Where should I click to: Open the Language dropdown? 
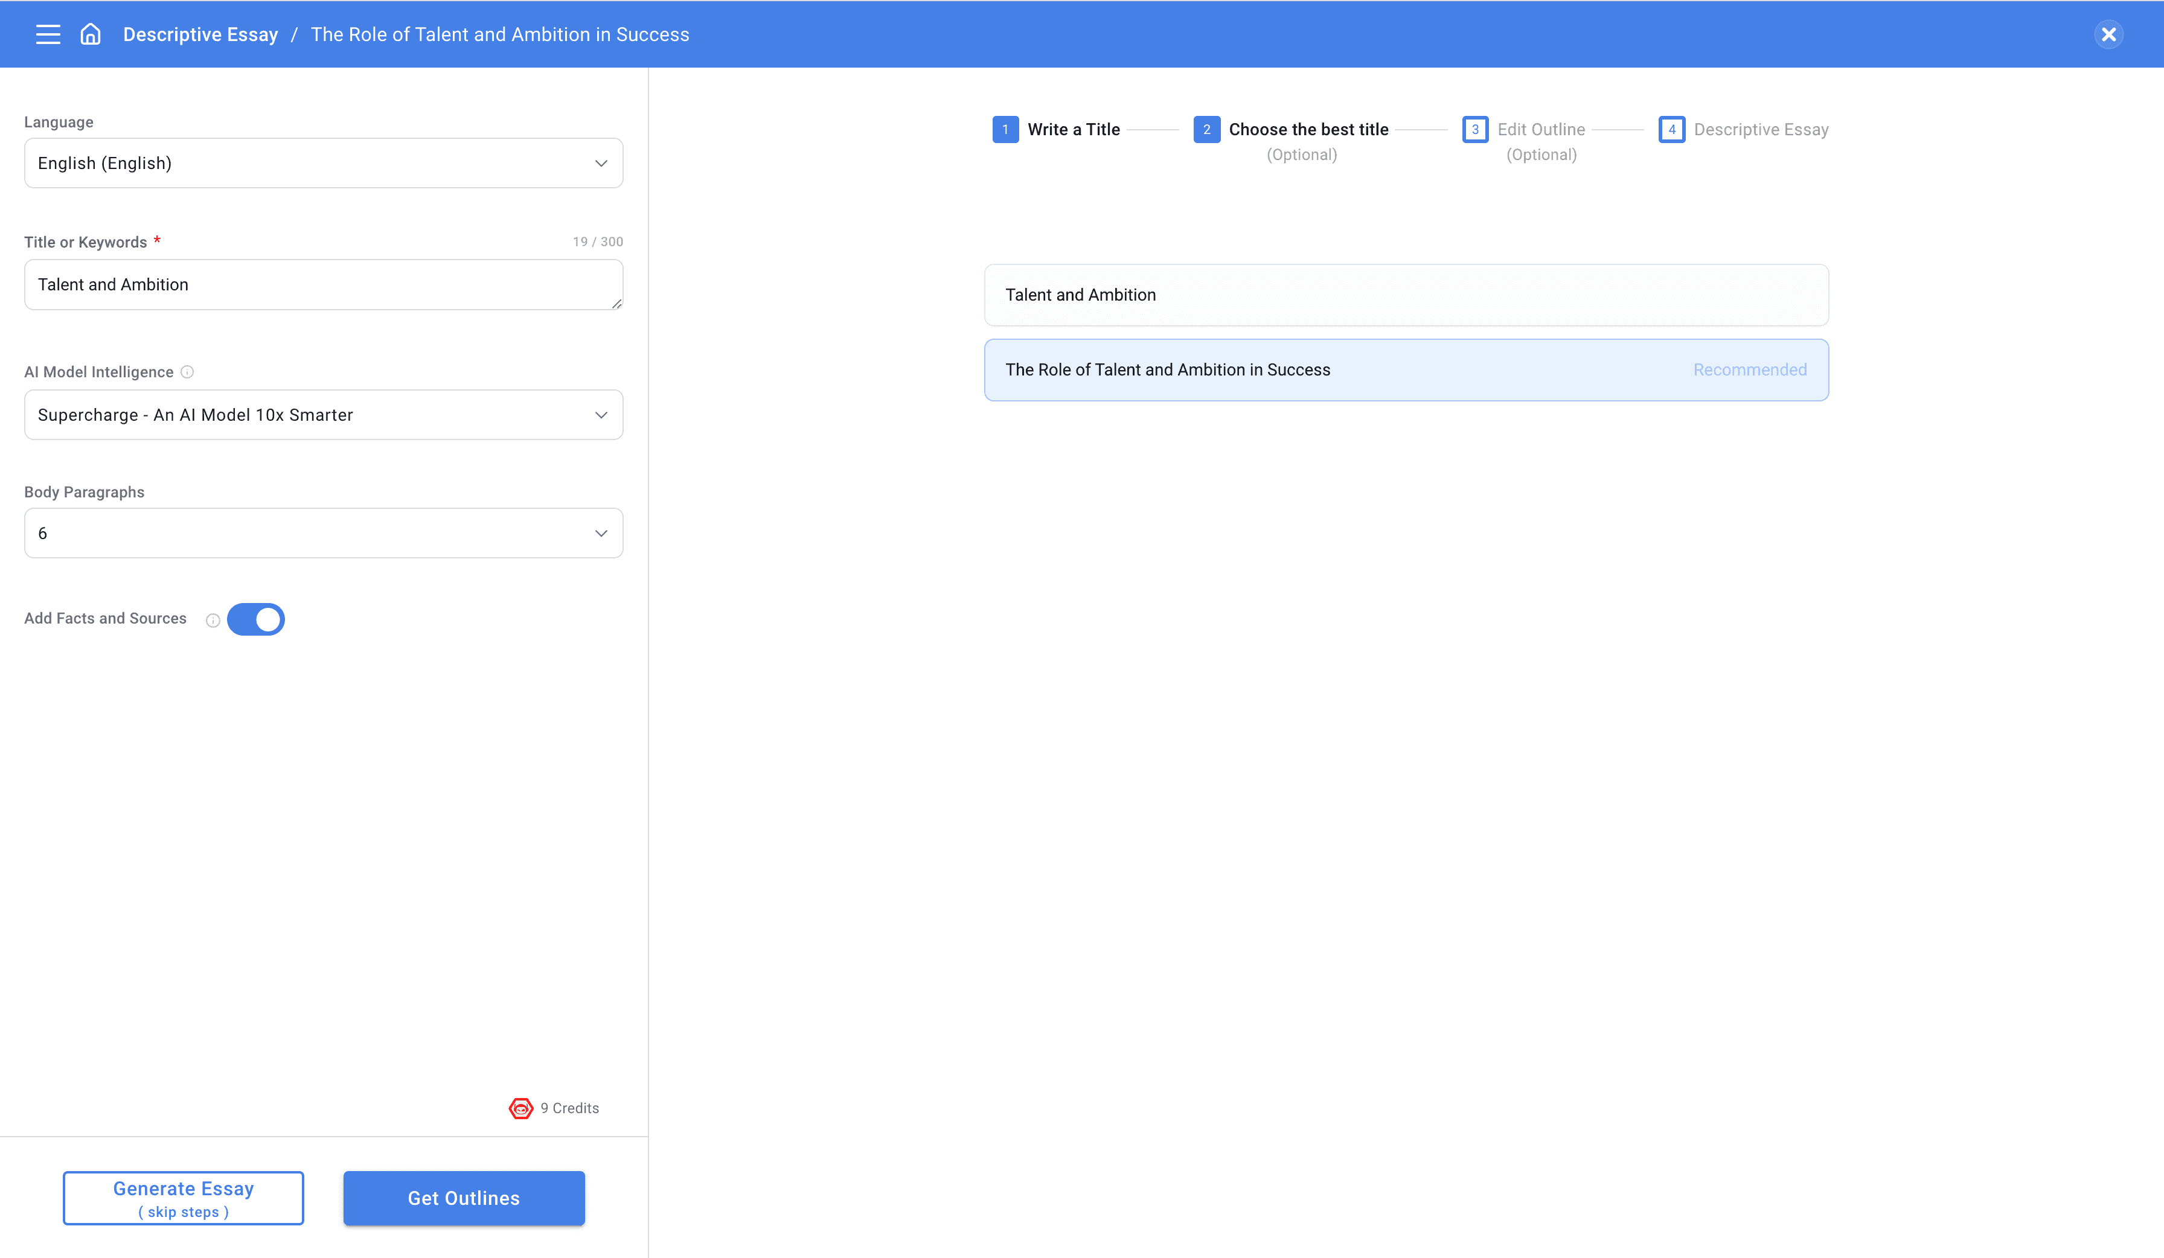click(x=324, y=163)
